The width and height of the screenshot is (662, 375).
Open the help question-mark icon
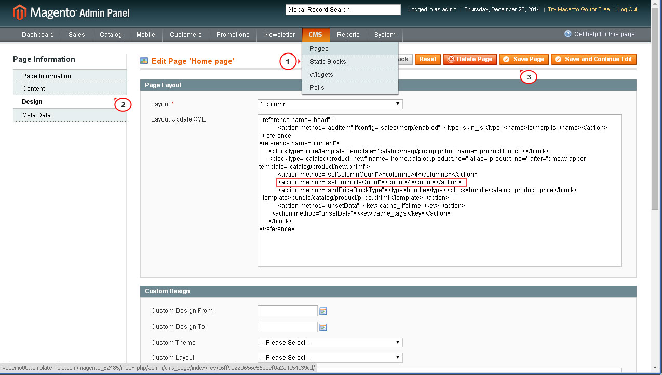(568, 34)
